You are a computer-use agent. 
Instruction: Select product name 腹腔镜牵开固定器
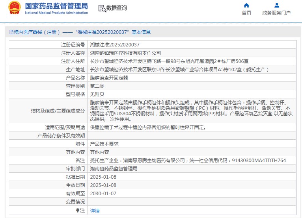click(x=109, y=78)
